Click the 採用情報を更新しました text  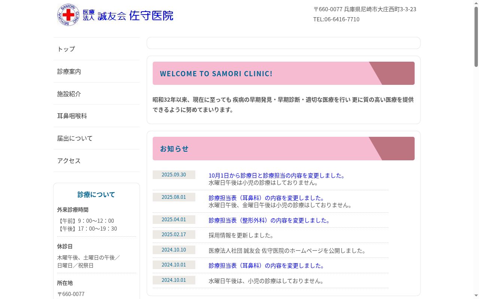241,235
